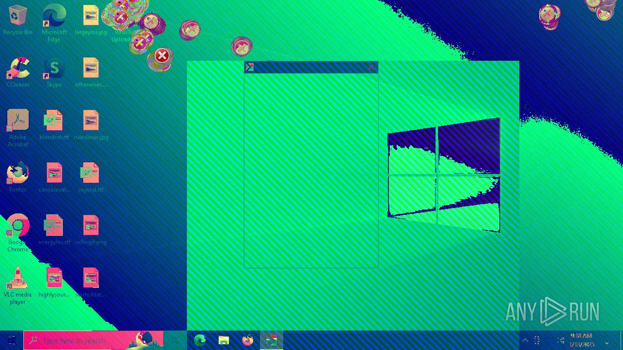623x350 pixels.
Task: Select the sayend.rtf document icon
Action: (x=91, y=178)
